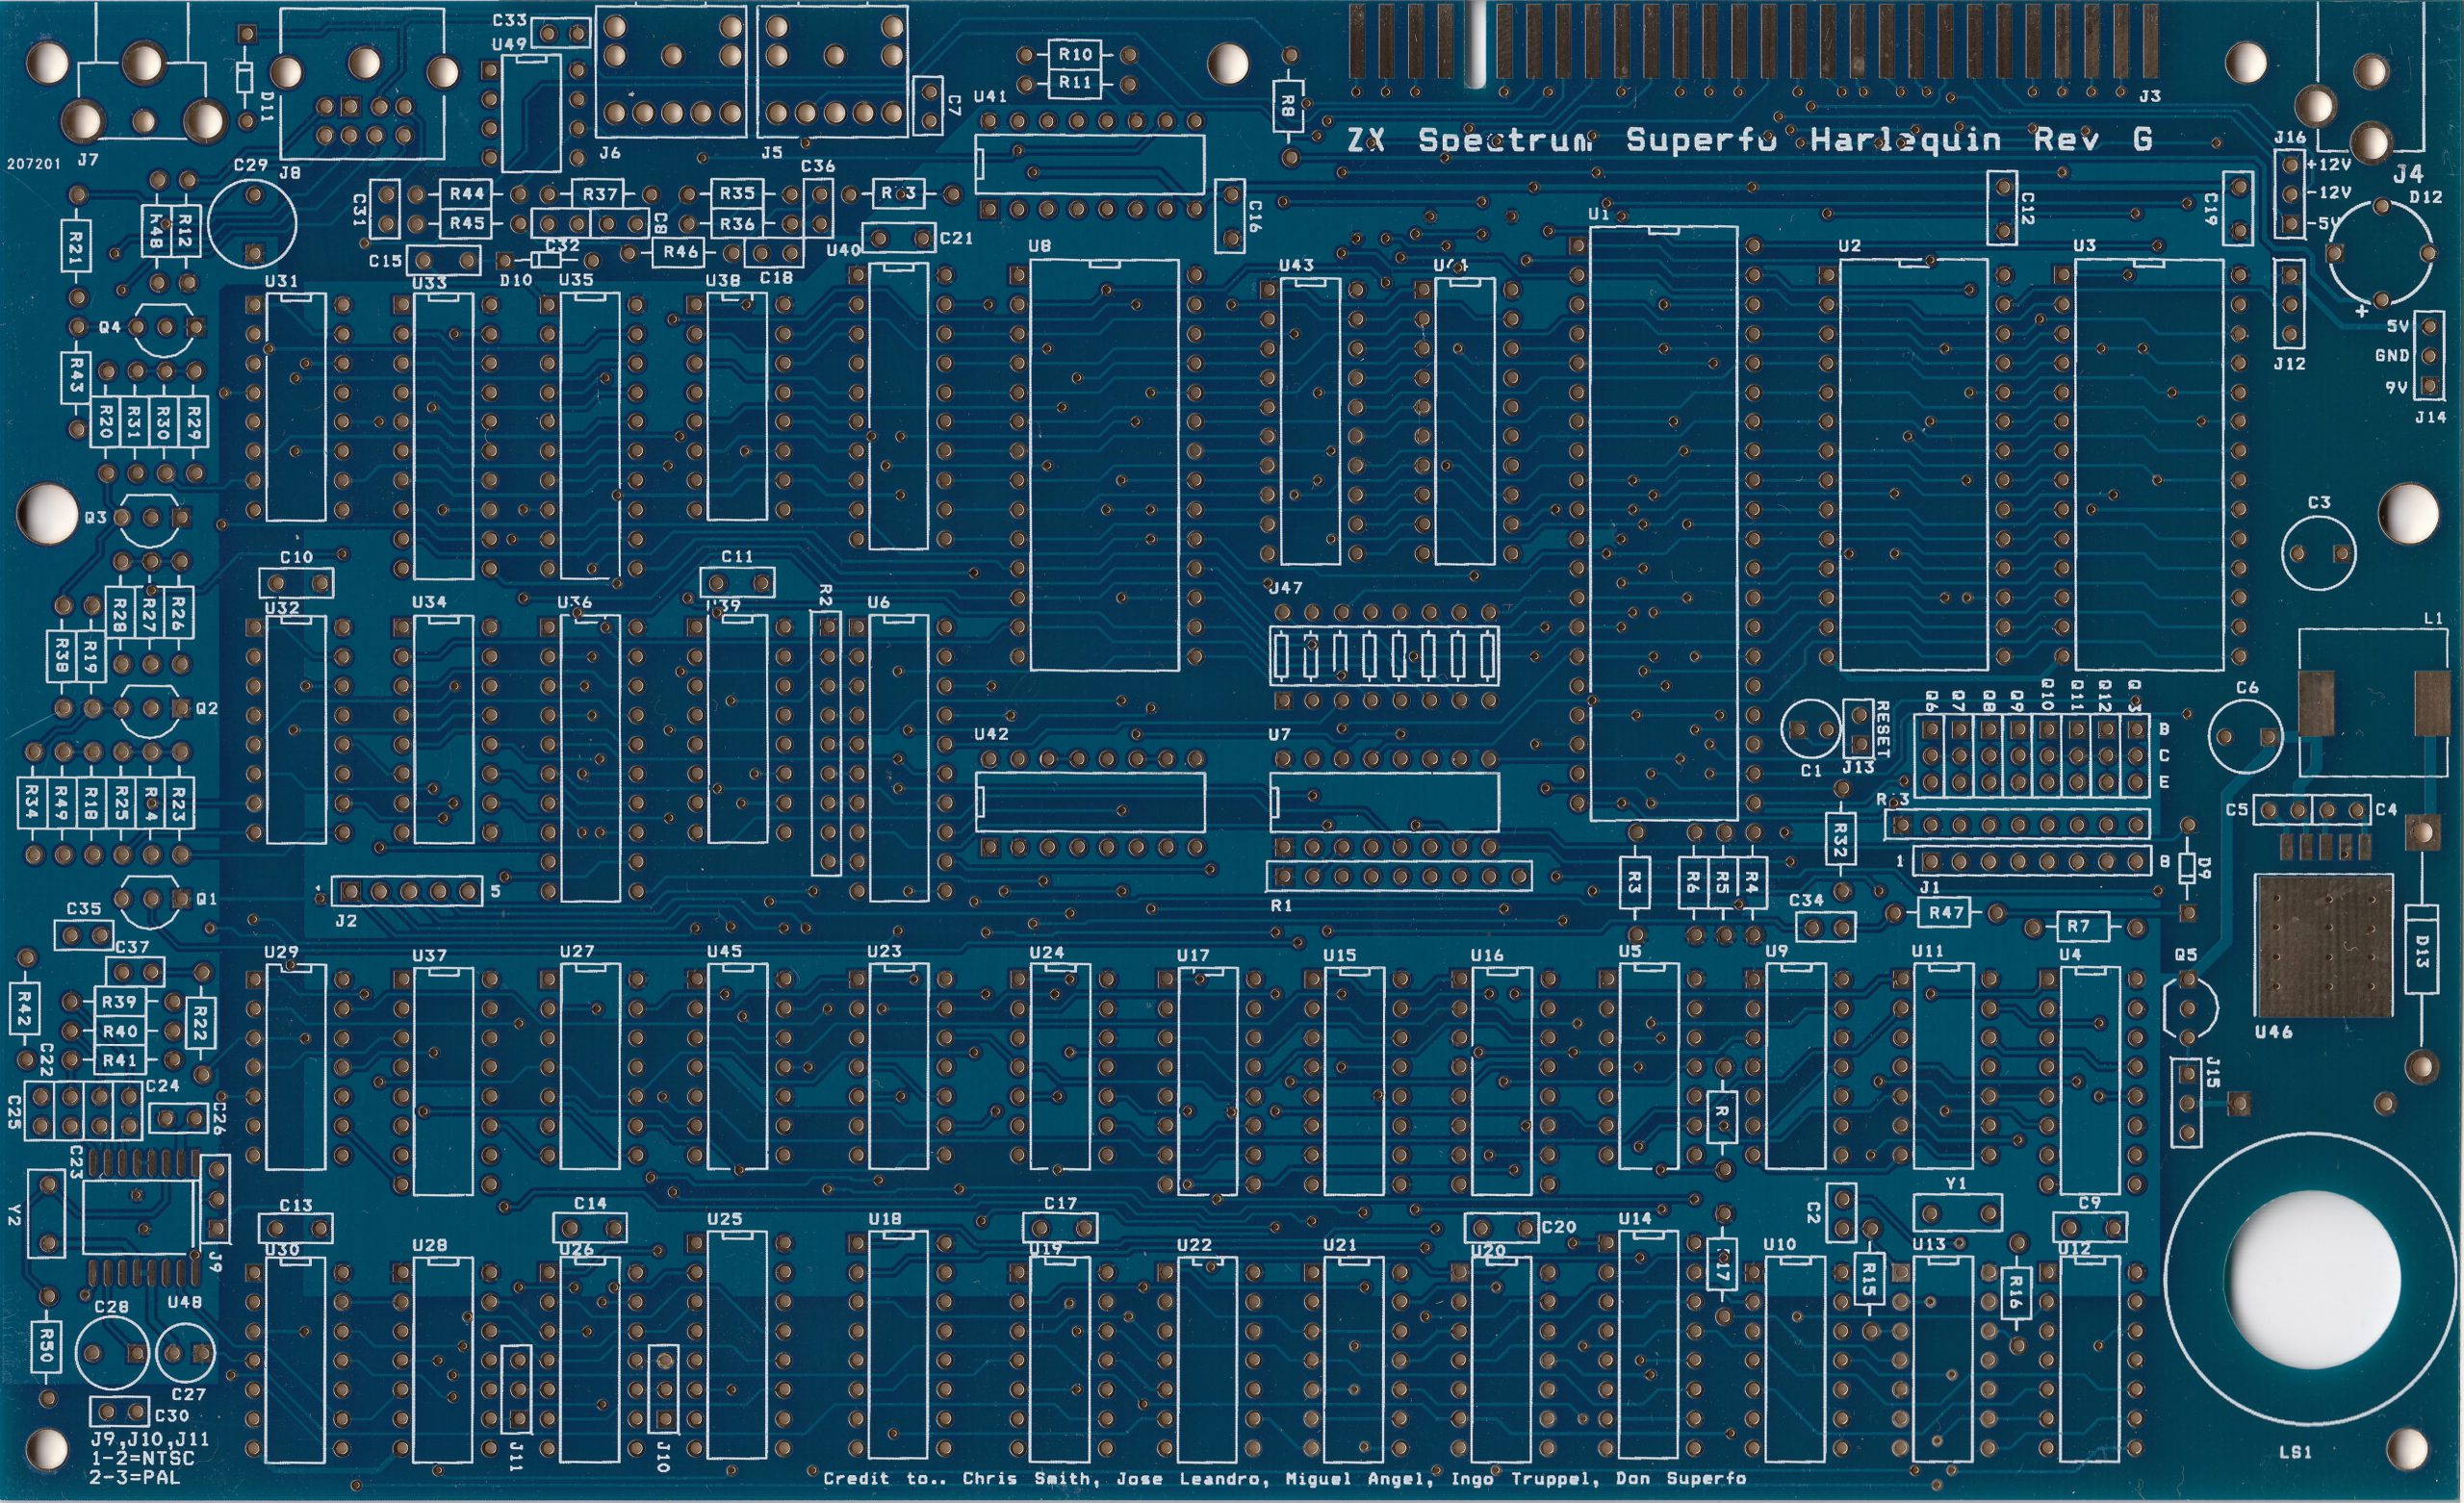Screen dimensions: 2464x1503
Task: Click the R50 resistor label
Action: coord(45,1347)
